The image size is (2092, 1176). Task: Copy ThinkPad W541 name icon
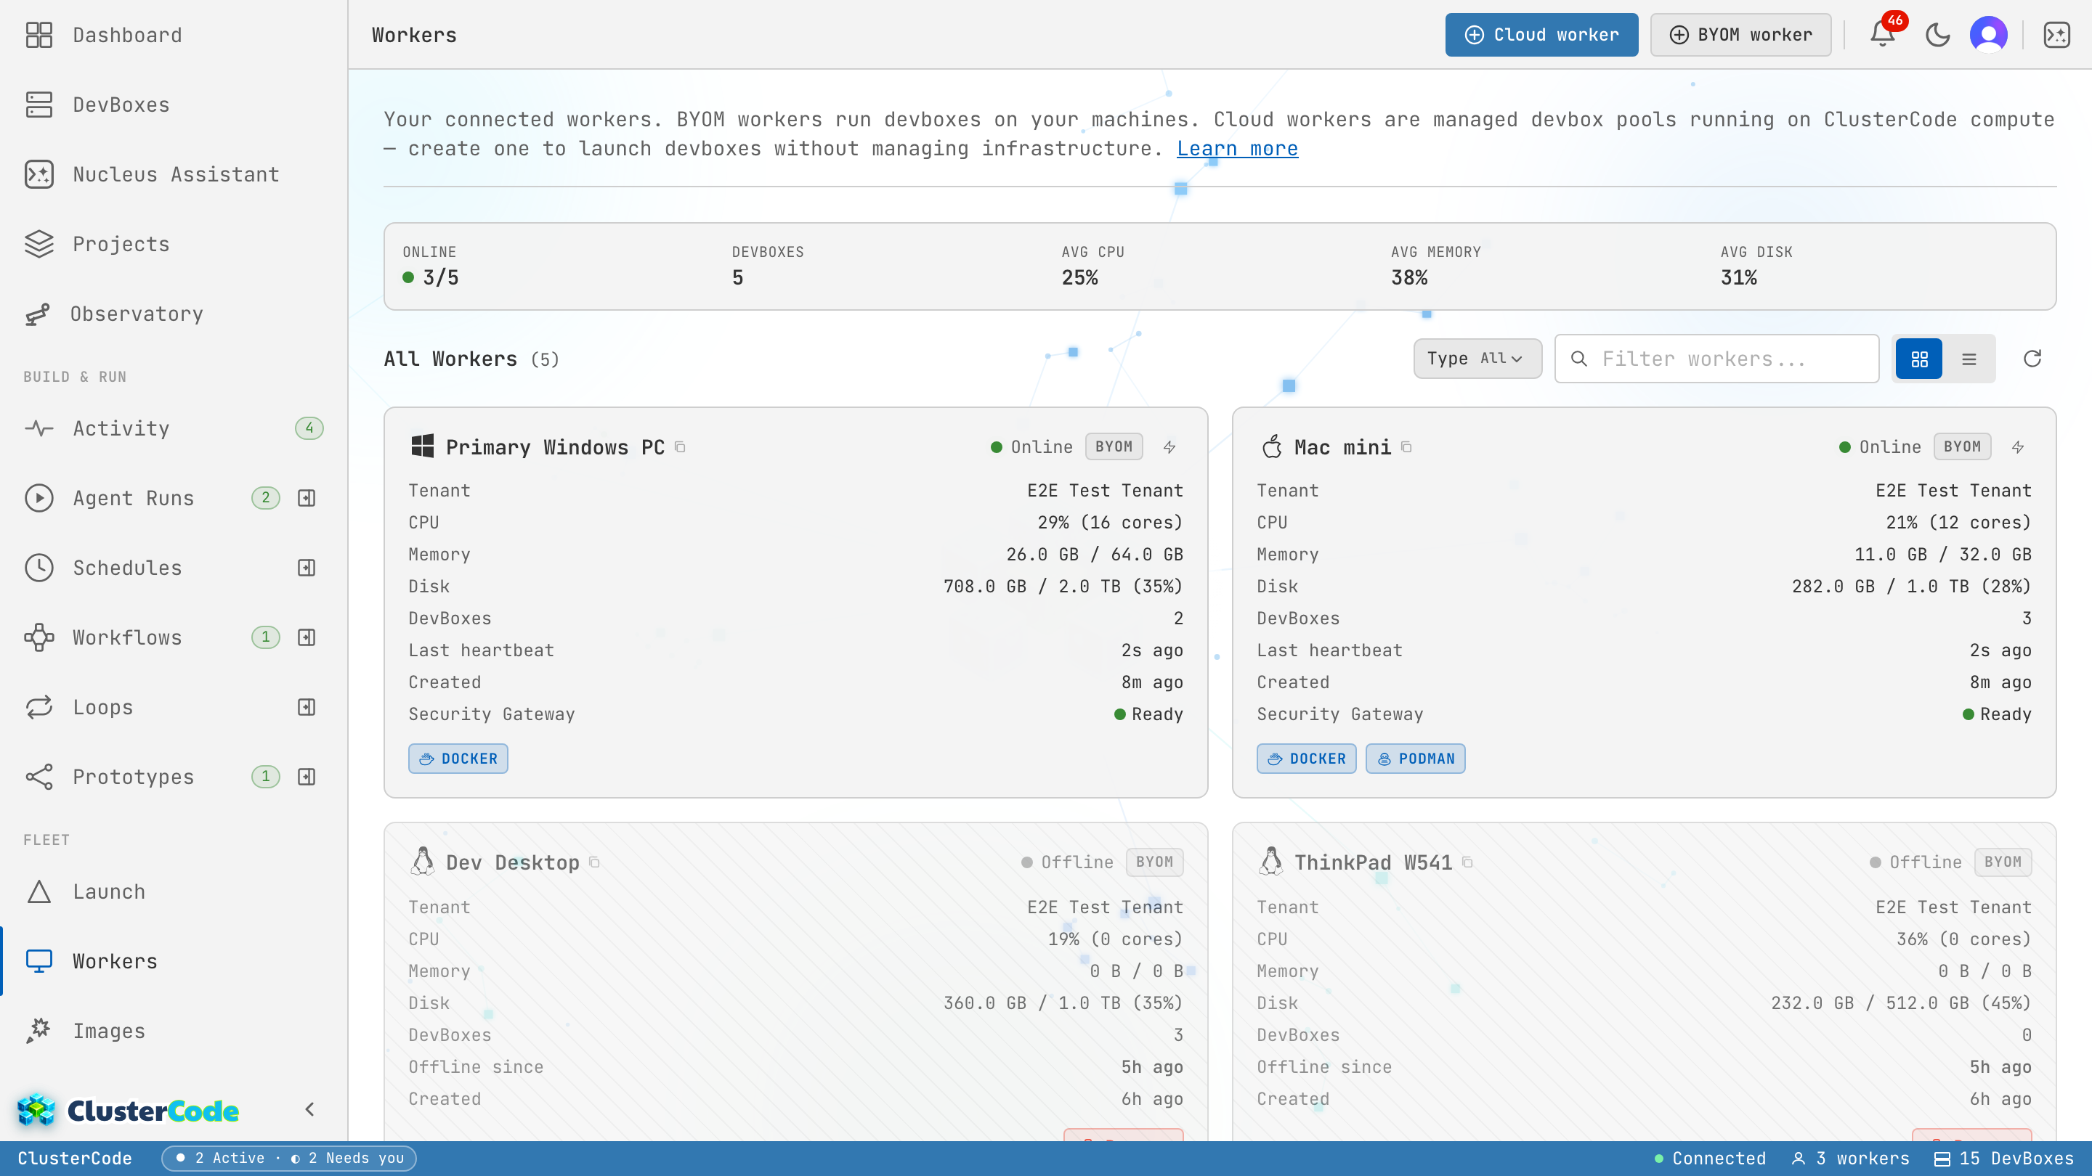tap(1467, 862)
